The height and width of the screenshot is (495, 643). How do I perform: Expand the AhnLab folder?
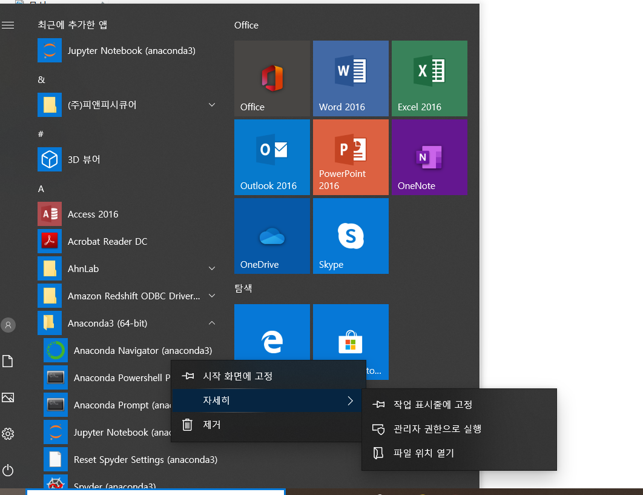pos(127,268)
